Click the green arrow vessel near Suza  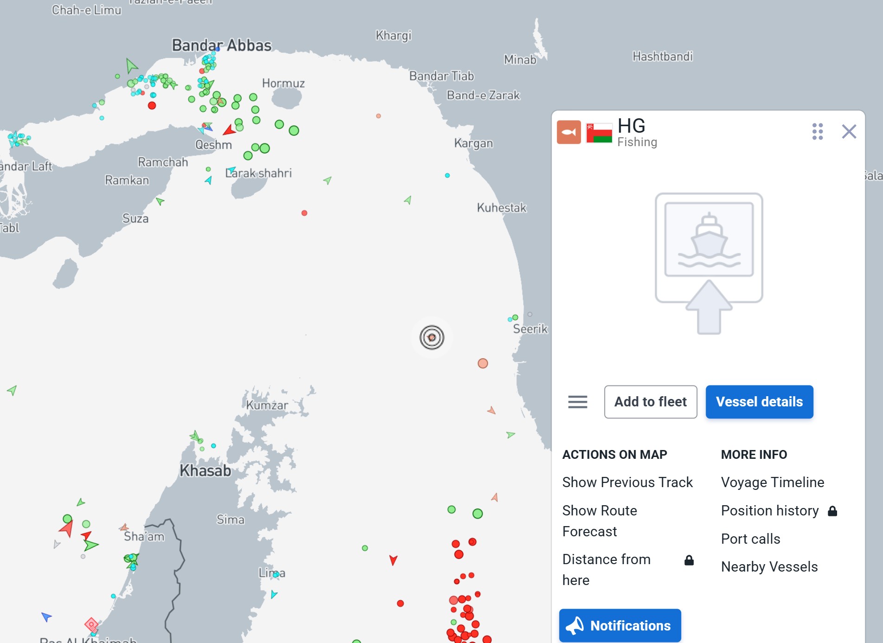click(160, 201)
